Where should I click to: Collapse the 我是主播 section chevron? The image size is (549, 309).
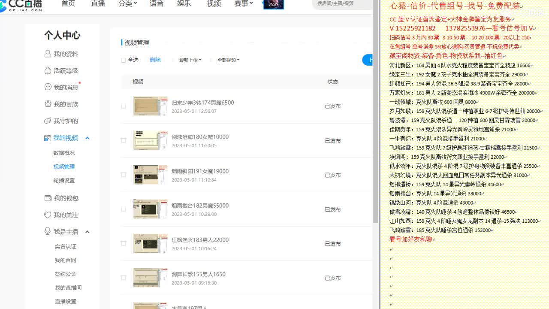pyautogui.click(x=87, y=232)
